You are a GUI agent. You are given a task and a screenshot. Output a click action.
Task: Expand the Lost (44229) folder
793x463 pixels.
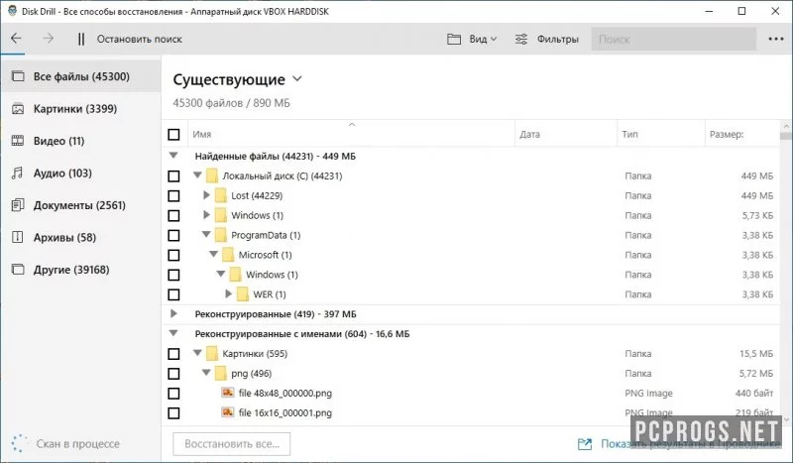206,194
